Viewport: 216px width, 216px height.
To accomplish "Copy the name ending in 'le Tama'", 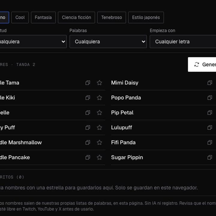I will [88, 83].
